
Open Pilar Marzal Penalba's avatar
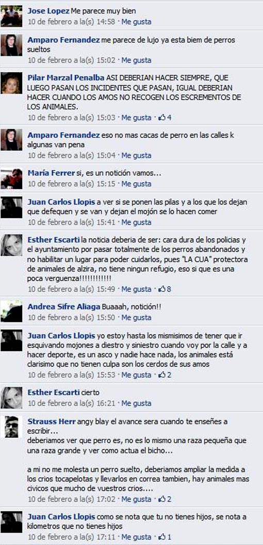pyautogui.click(x=11, y=83)
